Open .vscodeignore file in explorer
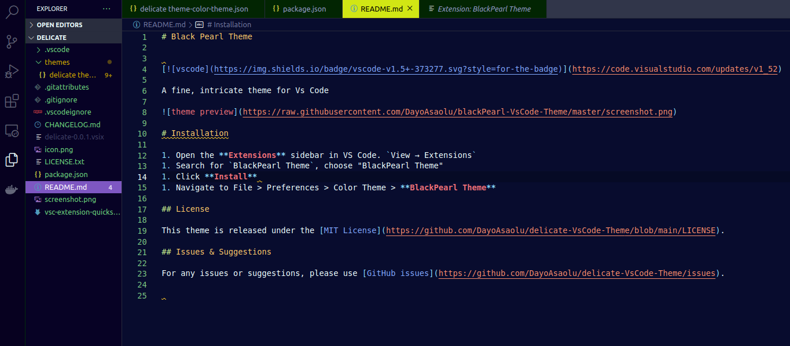The width and height of the screenshot is (790, 346). (x=74, y=112)
